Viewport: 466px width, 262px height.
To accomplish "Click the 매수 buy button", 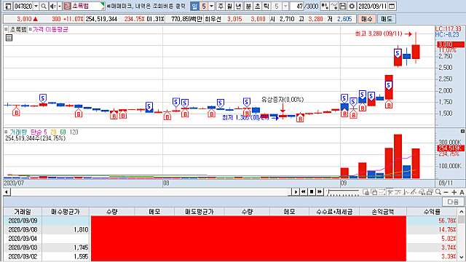I will pos(367,19).
